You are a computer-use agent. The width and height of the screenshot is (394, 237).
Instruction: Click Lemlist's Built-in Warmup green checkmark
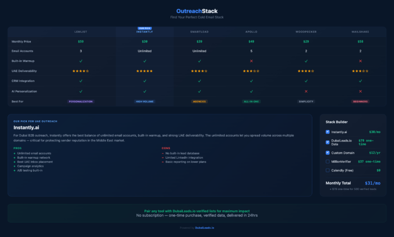(x=81, y=61)
